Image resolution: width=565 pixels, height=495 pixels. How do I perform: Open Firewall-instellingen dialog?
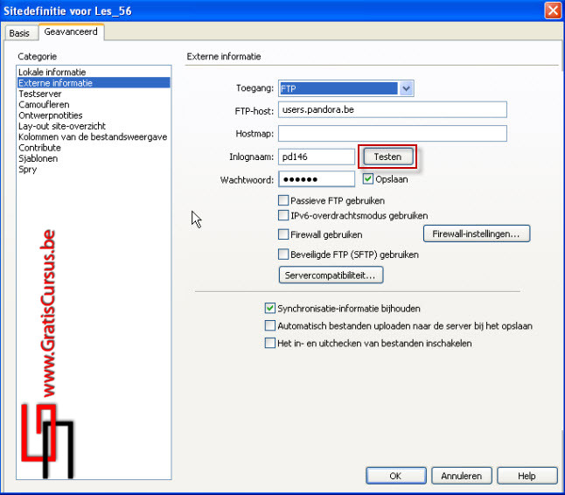point(477,234)
